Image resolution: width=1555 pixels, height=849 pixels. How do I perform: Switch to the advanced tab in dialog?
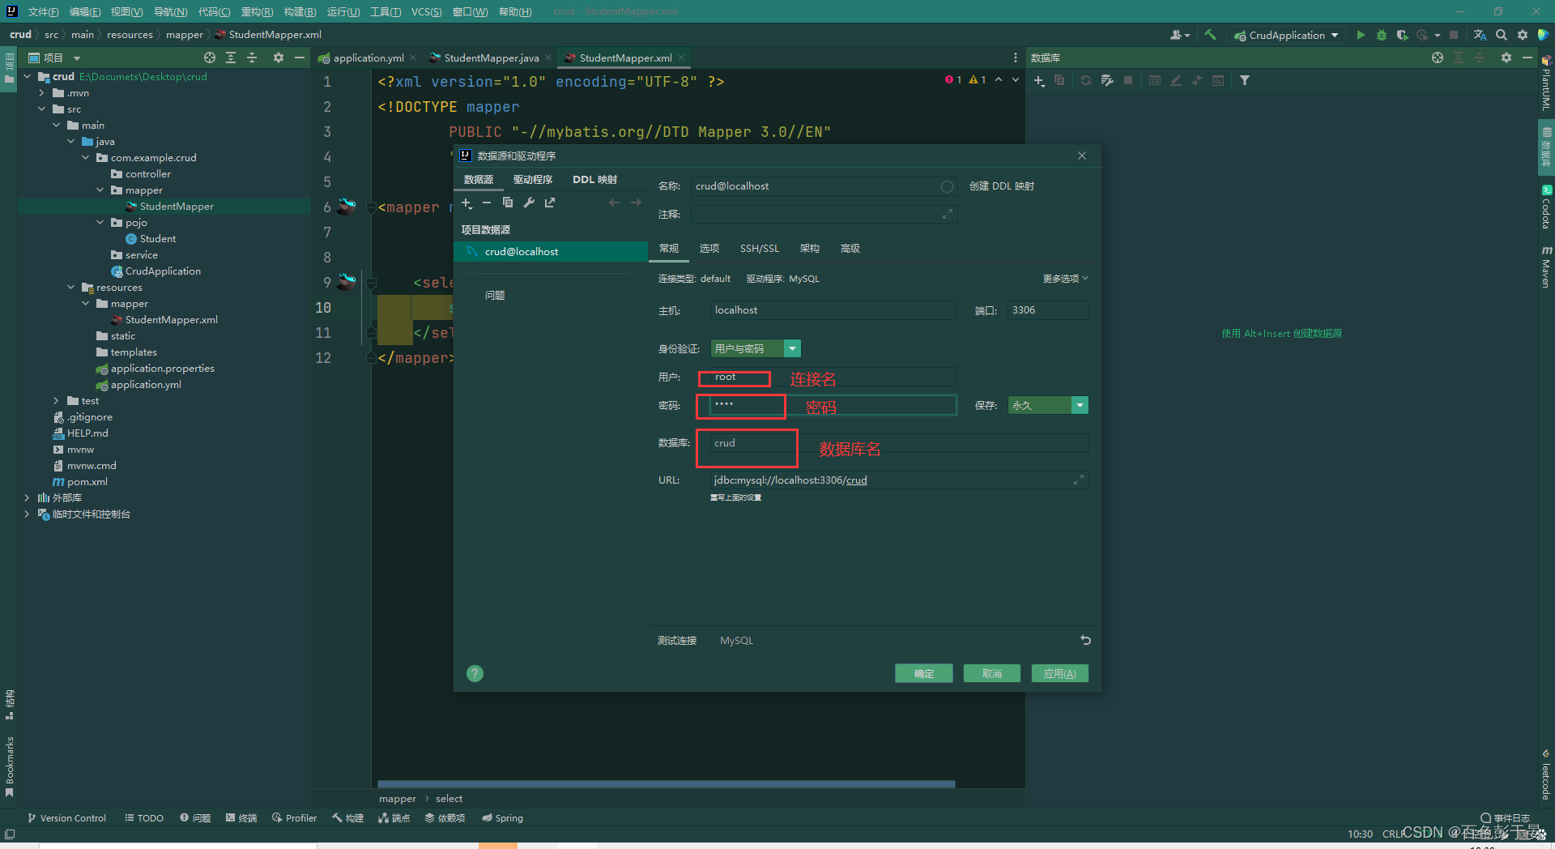(x=850, y=249)
